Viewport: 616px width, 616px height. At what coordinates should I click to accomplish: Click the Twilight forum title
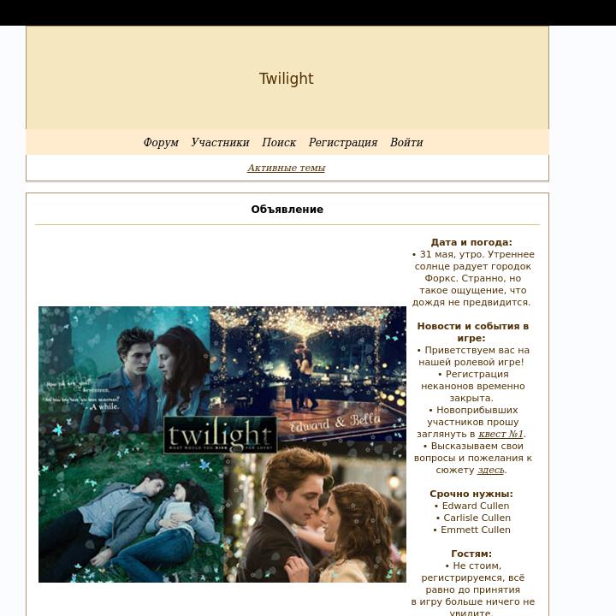(287, 79)
